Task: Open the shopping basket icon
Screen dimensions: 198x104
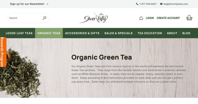Action: (189, 18)
